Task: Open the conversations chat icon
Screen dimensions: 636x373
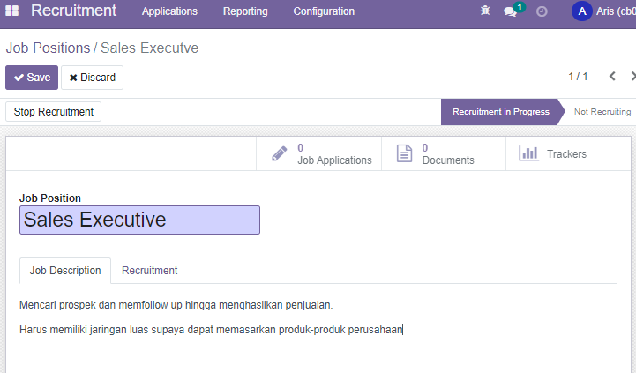Action: (x=510, y=11)
